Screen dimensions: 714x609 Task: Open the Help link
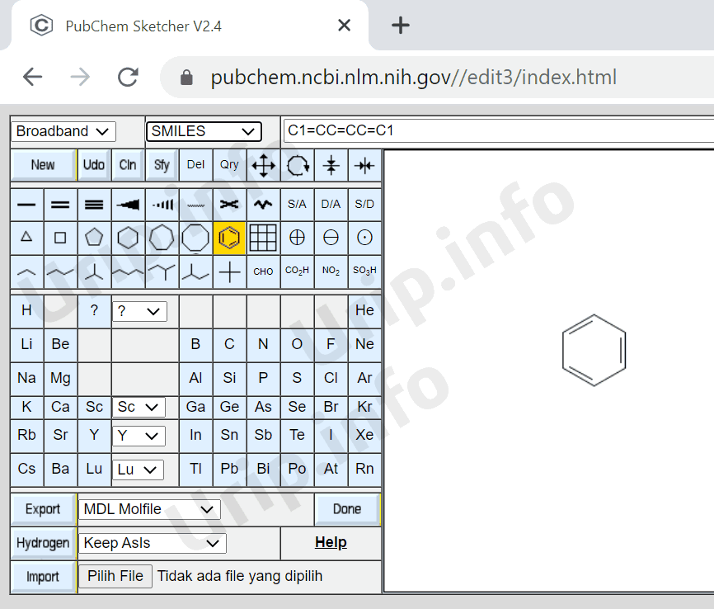click(x=331, y=542)
